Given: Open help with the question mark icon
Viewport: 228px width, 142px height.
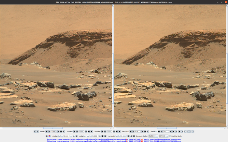Looking at the screenshot, I should pyautogui.click(x=182, y=132).
